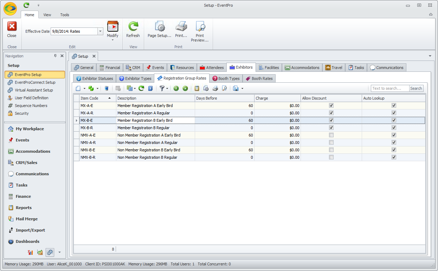Image resolution: width=438 pixels, height=271 pixels.
Task: Open the tab list dropdown arrow at the right of the Setup tab bar
Action: (430, 56)
